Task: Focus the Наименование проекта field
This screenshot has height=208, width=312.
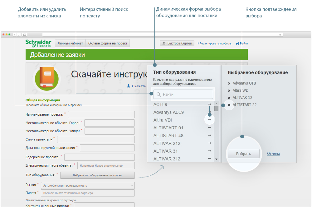Action: (x=101, y=114)
